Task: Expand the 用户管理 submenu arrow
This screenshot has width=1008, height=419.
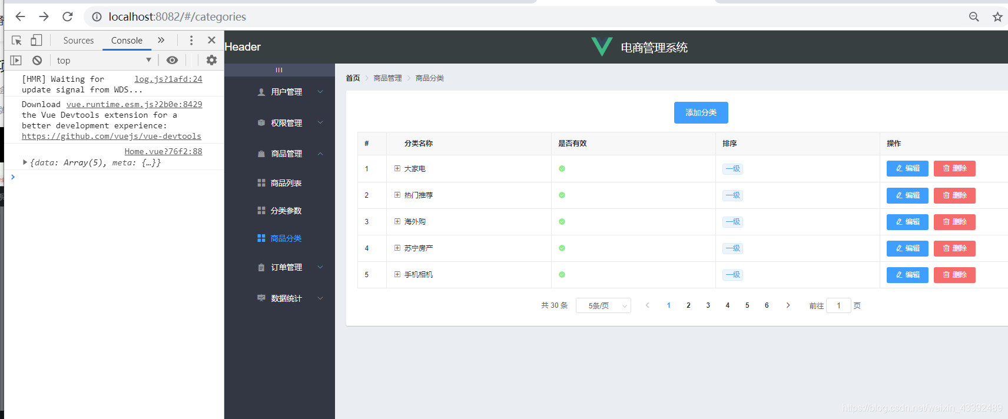Action: click(x=320, y=92)
